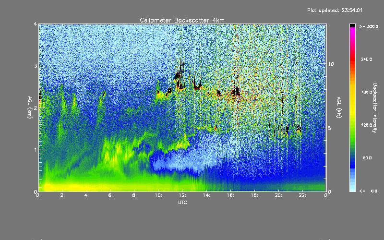The height and width of the screenshot is (240, 384).
Task: Click the '2:' UTC hour tick
Action: click(63, 195)
